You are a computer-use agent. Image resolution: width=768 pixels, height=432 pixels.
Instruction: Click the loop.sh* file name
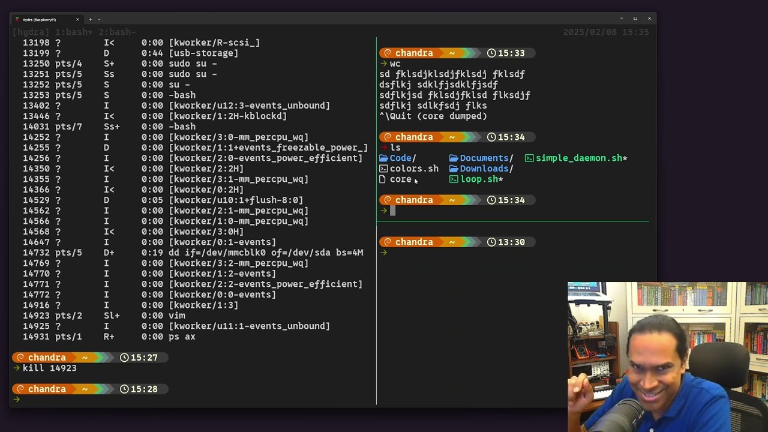pos(482,179)
